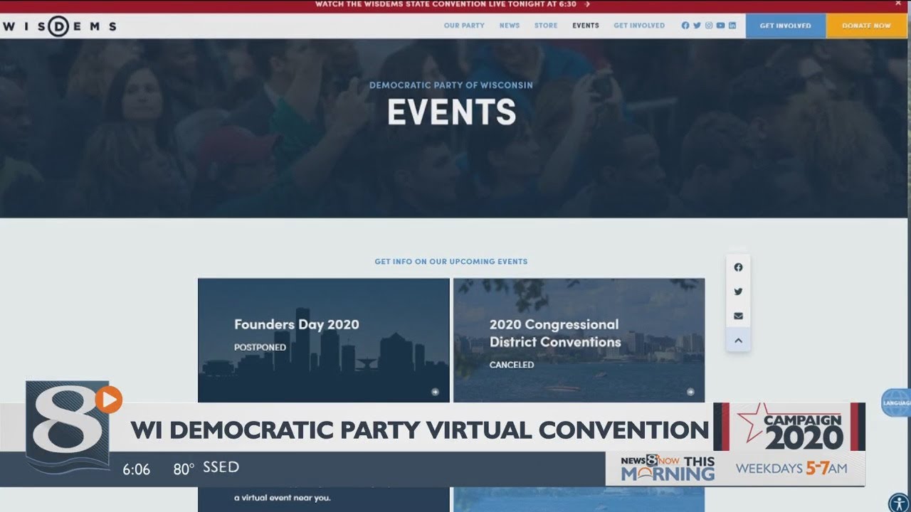This screenshot has width=911, height=512.
Task: Collapse the floating share sidebar chevron
Action: 738,341
